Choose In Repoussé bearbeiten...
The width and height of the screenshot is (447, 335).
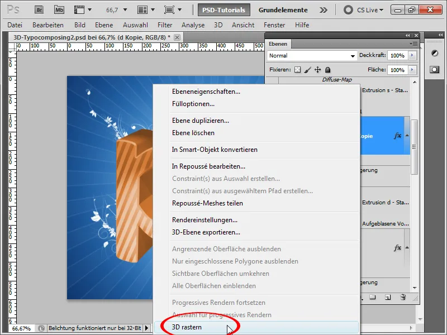tap(208, 166)
